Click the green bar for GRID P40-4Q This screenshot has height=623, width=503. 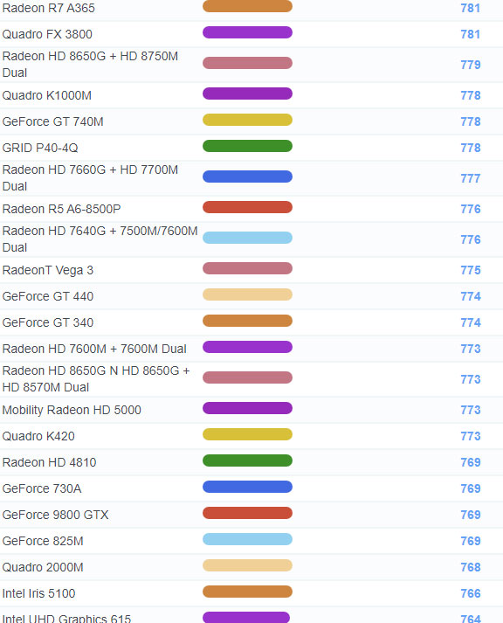(x=247, y=146)
